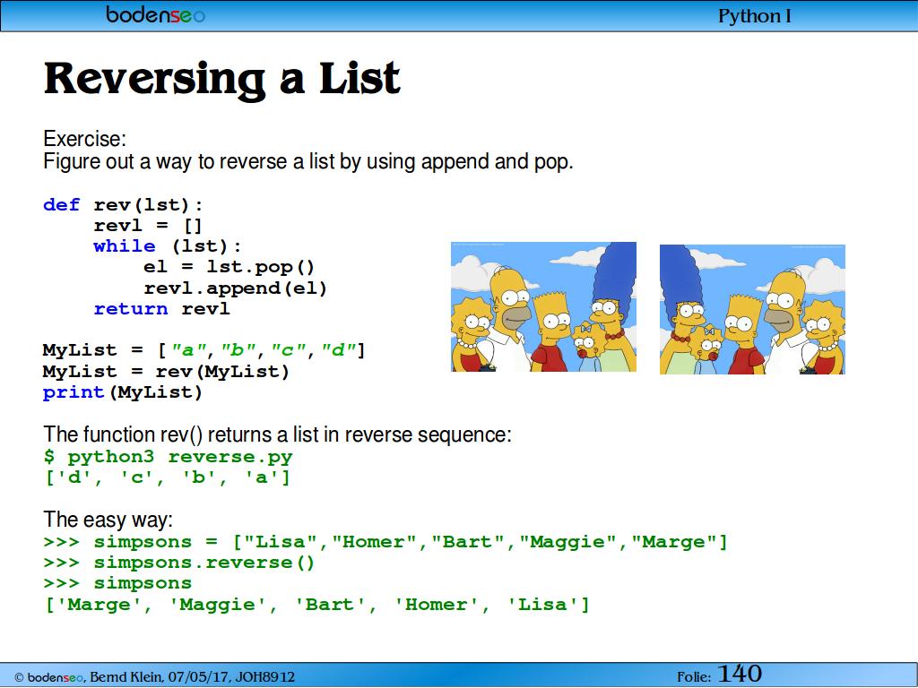
Task: Click the mirrored right Simpsons picture
Action: pos(752,309)
